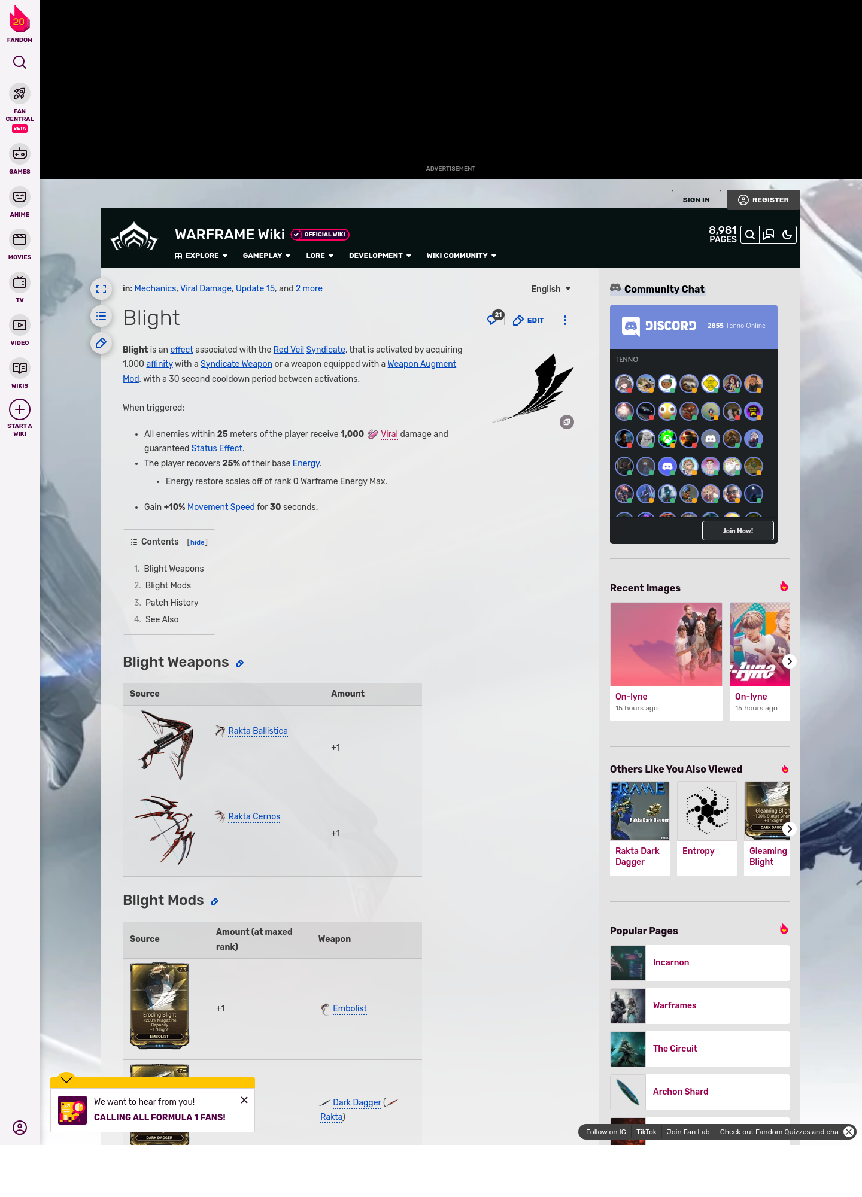
Task: Open the Video play icon
Action: pyautogui.click(x=20, y=325)
